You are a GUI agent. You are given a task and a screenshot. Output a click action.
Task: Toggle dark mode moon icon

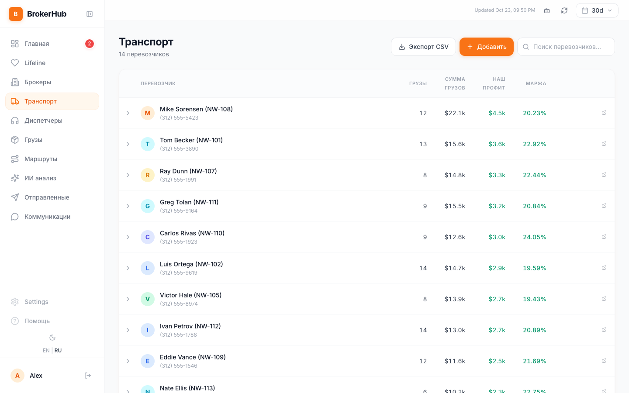click(x=52, y=338)
